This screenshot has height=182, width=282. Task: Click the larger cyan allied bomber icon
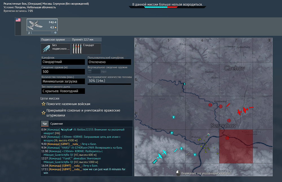160,156
